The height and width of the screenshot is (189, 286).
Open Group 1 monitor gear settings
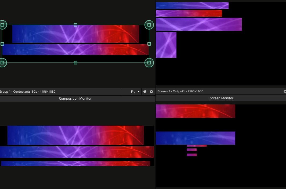click(151, 92)
